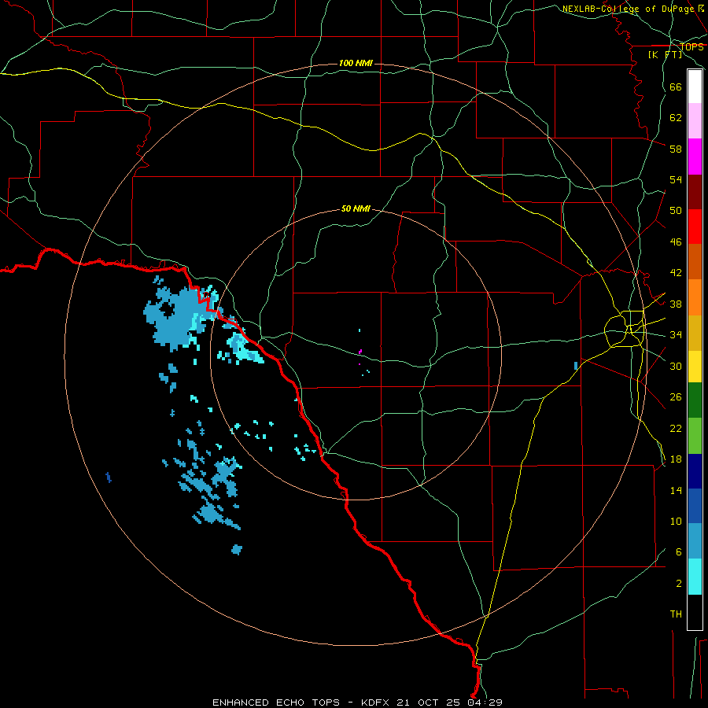Click the light green legend swatch

pos(695,436)
